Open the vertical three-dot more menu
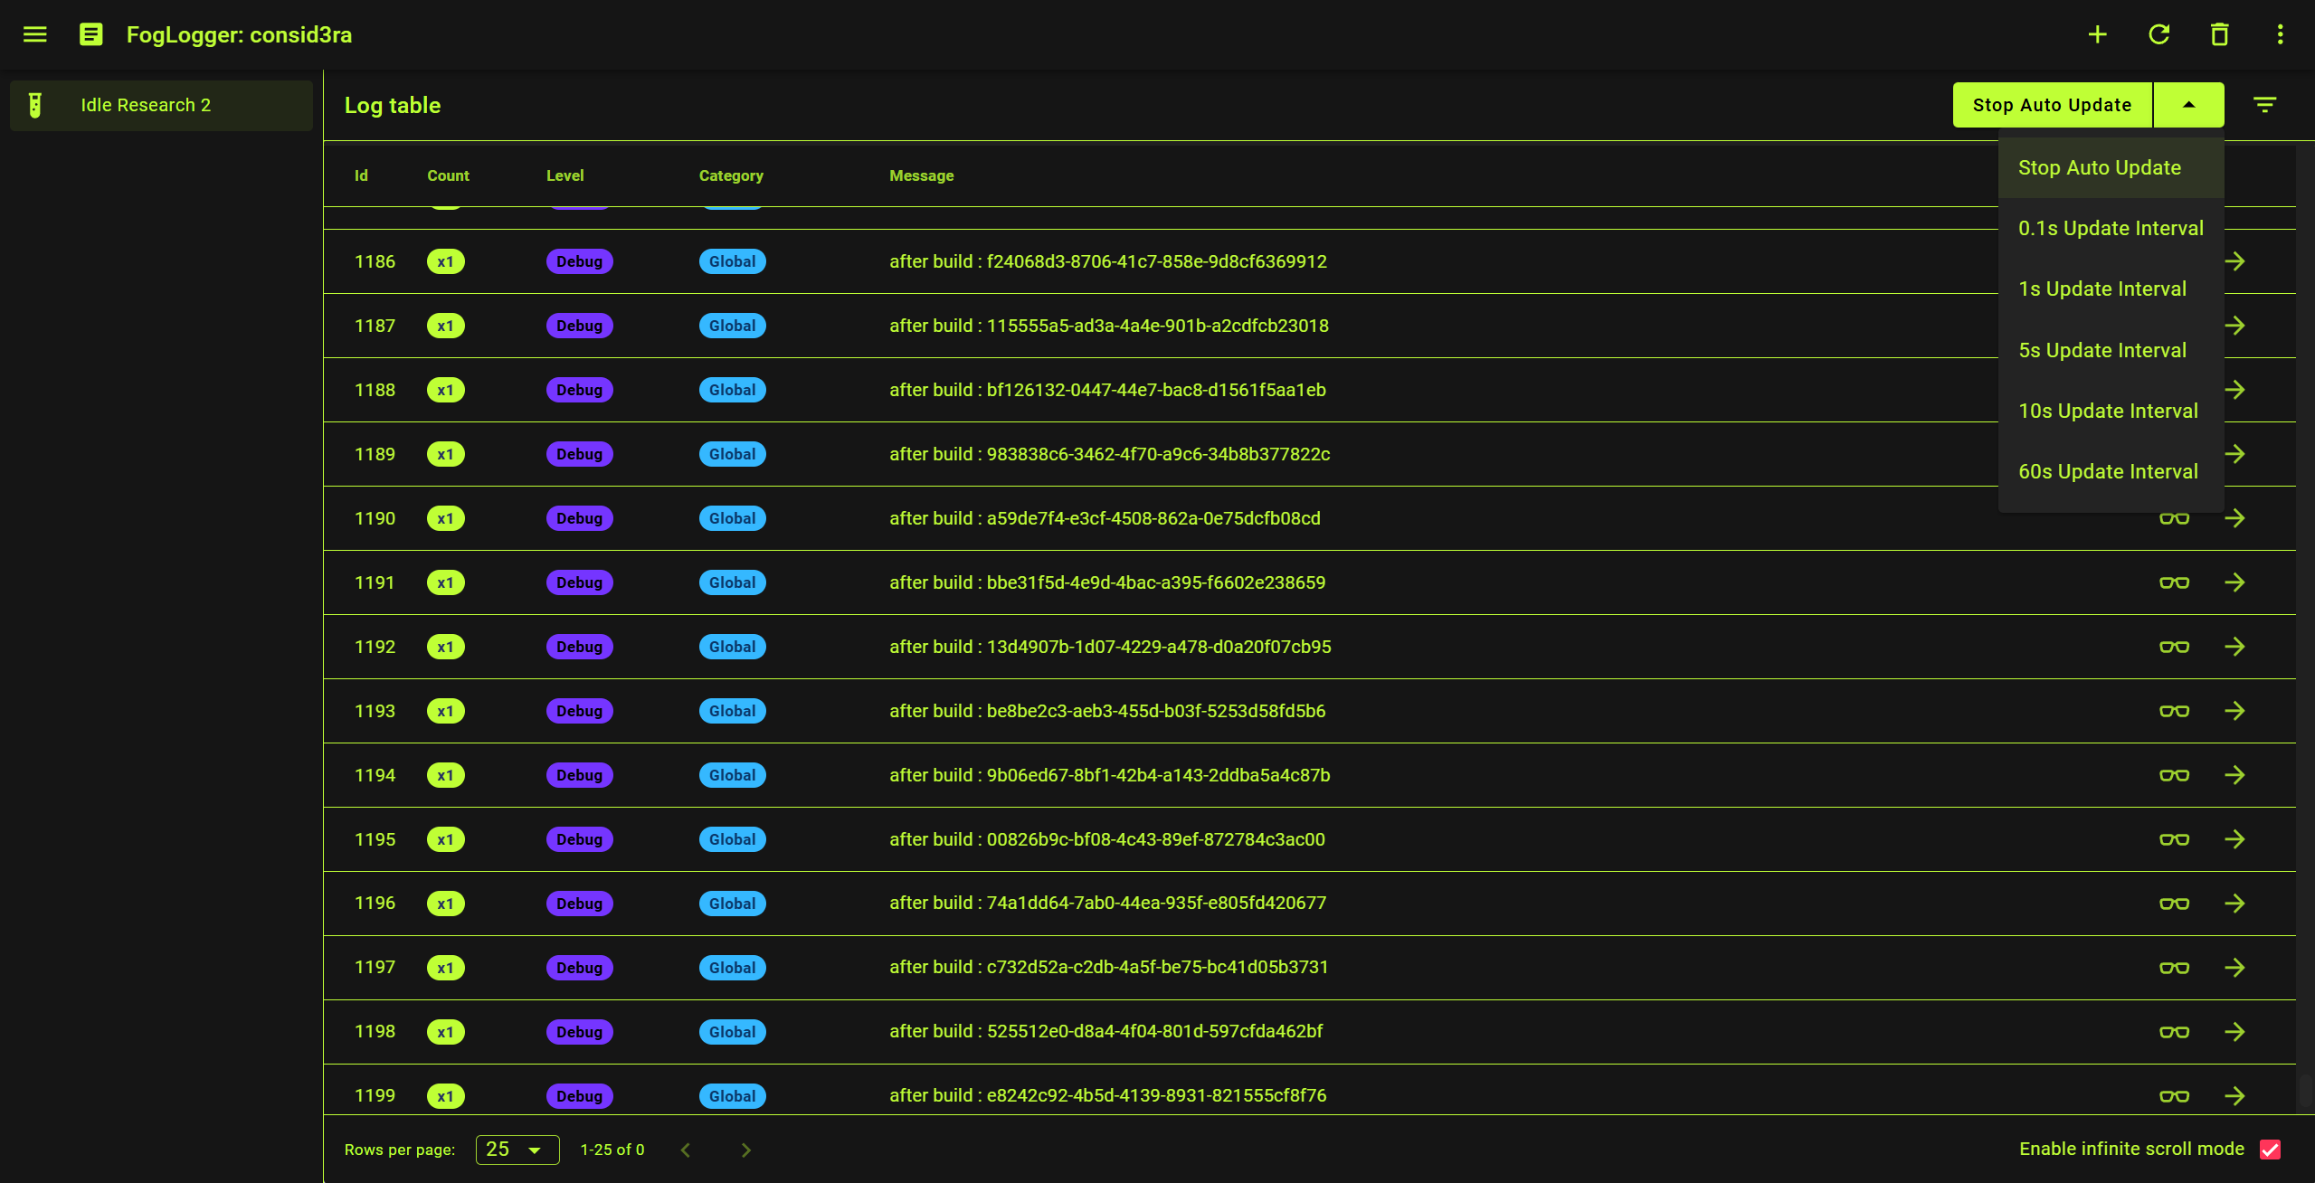This screenshot has width=2315, height=1183. [2280, 34]
